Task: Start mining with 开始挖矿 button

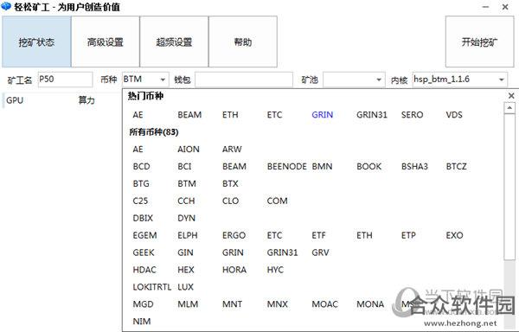Action: [x=479, y=42]
